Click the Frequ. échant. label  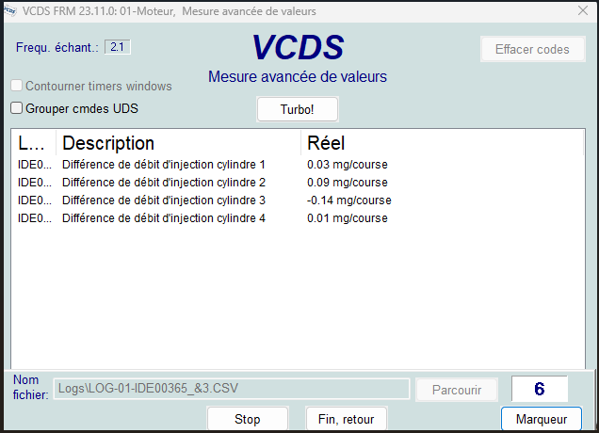tap(57, 47)
